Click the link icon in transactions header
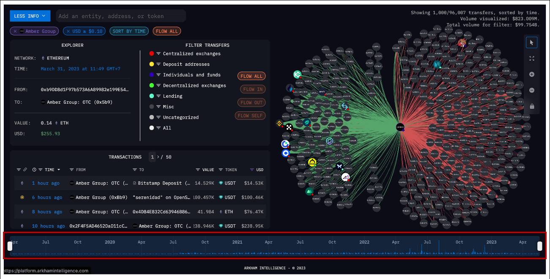550x279 pixels. pyautogui.click(x=25, y=170)
